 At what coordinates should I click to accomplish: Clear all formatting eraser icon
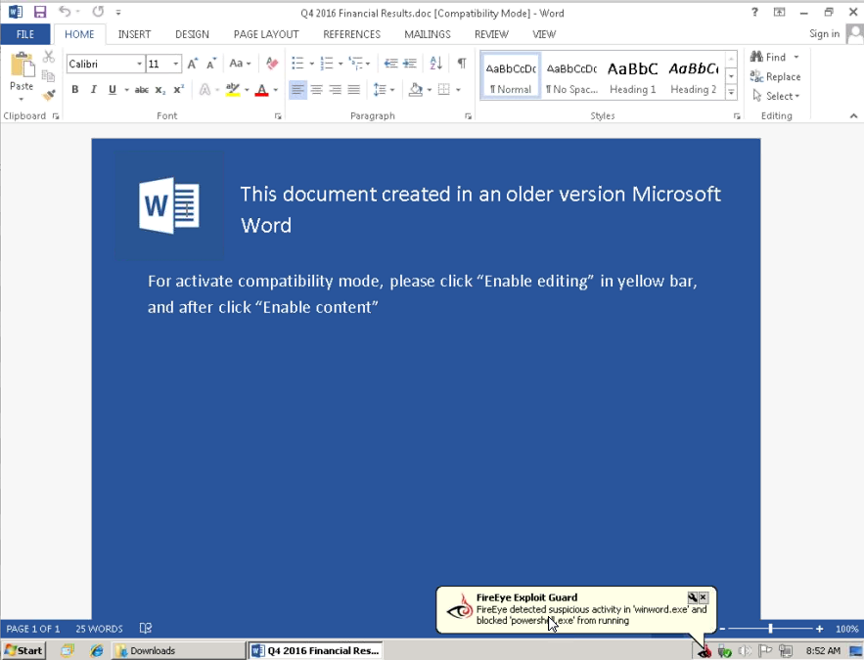coord(272,64)
